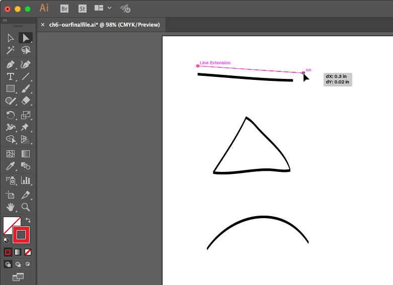Screen dimensions: 393x285
Task: Select the Eraser tool
Action: click(x=26, y=101)
